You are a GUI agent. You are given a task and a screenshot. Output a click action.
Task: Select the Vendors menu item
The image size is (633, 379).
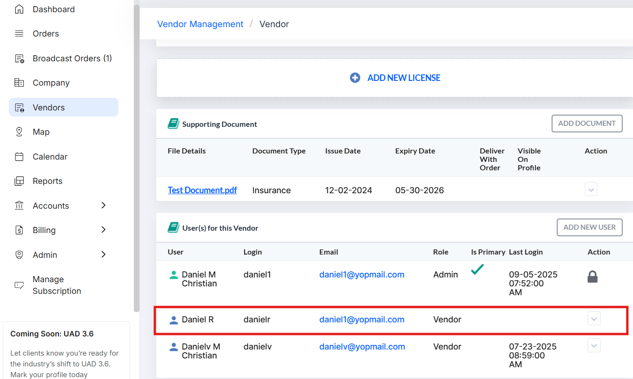pyautogui.click(x=64, y=107)
